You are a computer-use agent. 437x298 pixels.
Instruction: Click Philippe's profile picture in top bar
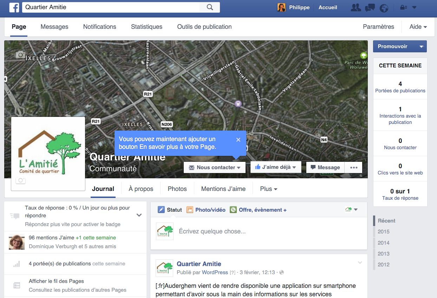281,7
